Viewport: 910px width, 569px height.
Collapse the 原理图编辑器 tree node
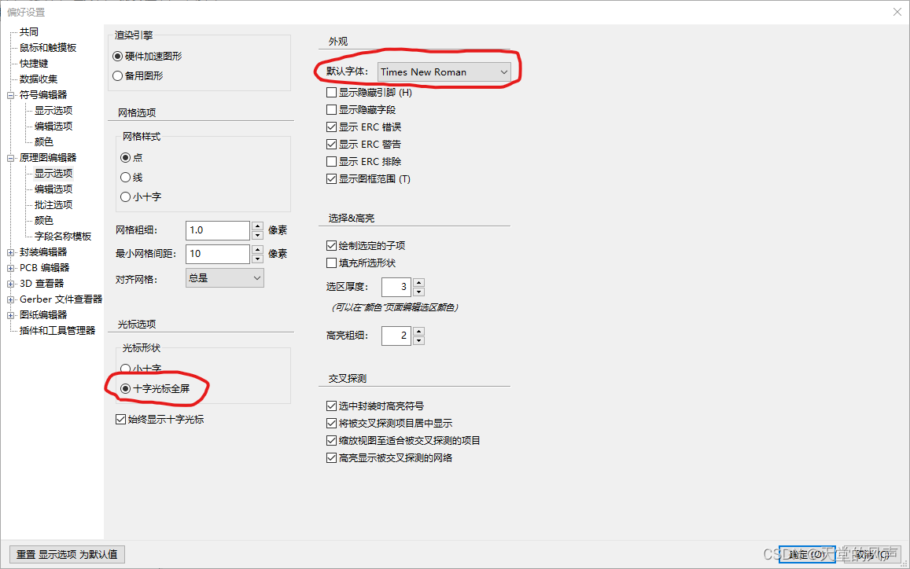(10, 158)
